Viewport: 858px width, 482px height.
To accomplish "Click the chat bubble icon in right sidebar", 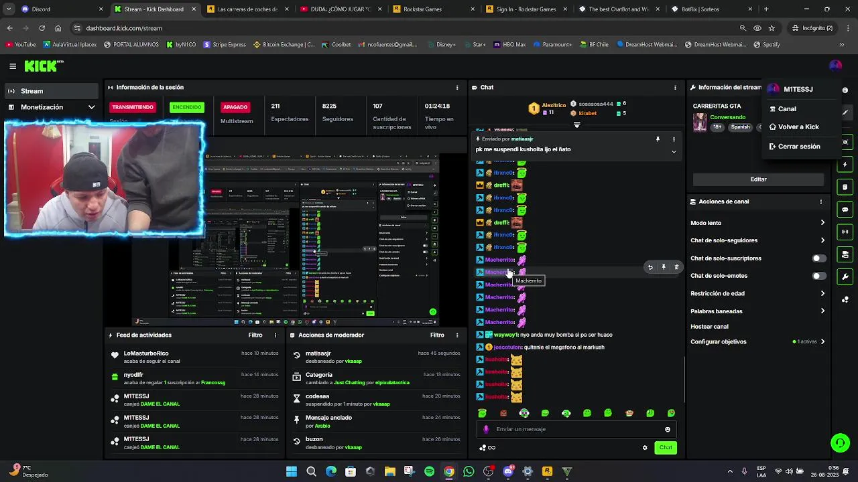I will 845,210.
